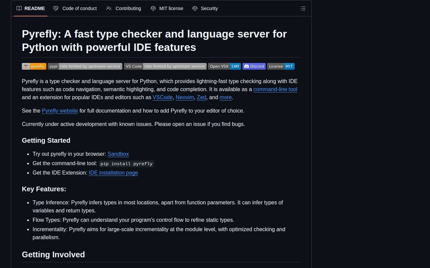Switch to the Code of conduct tab
This screenshot has width=430, height=268.
79,8
